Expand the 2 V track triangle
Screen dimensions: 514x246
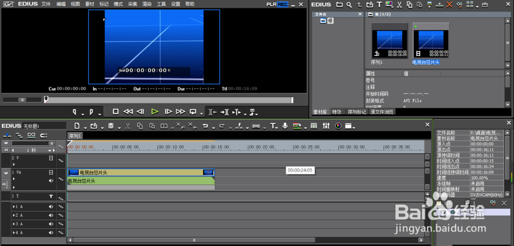coord(14,164)
